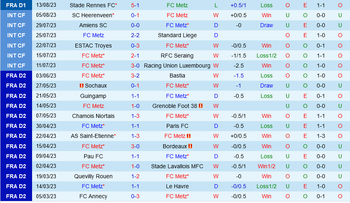
Task: Open the ESTAC Troyes team link
Action: pos(93,46)
